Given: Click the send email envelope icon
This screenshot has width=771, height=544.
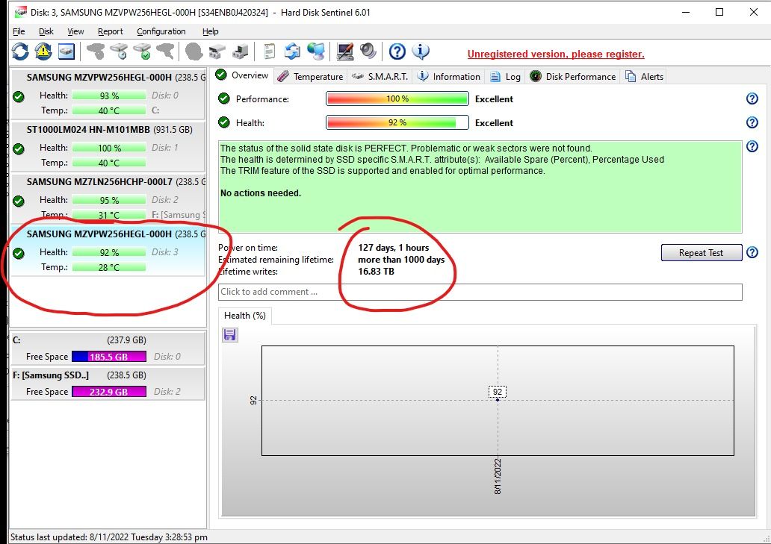Looking at the screenshot, I should click(292, 51).
